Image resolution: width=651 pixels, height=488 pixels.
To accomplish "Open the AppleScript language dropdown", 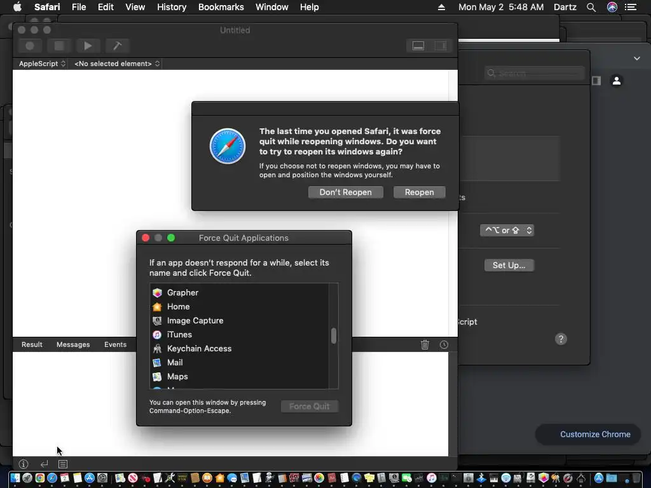I will 42,64.
